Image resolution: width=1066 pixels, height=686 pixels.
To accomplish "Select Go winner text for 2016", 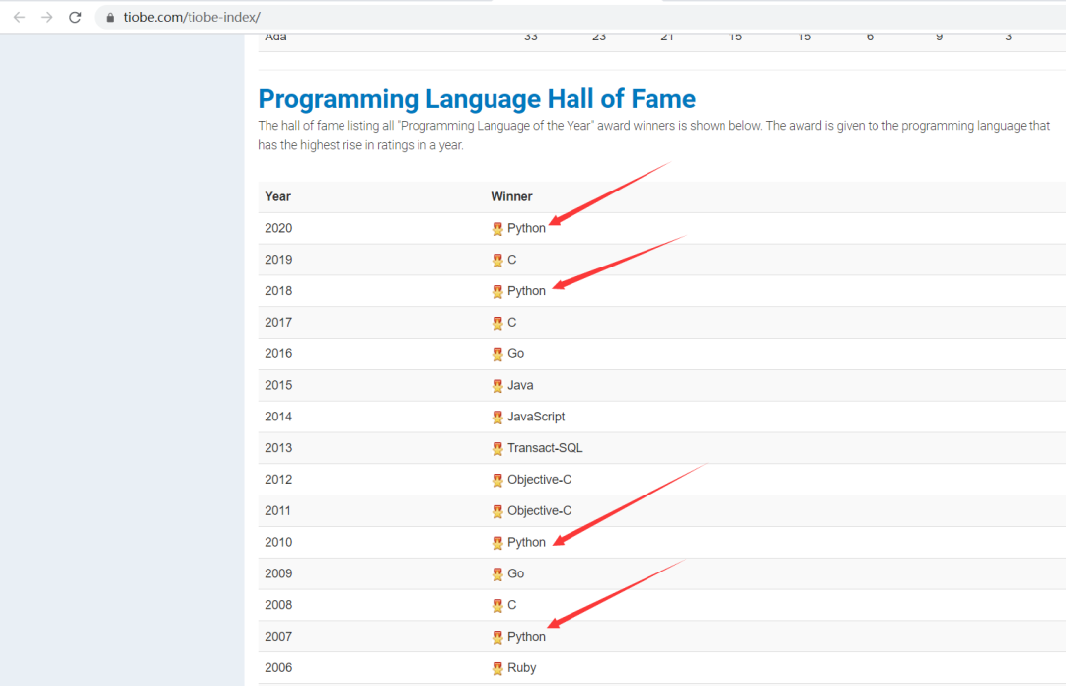I will tap(515, 353).
